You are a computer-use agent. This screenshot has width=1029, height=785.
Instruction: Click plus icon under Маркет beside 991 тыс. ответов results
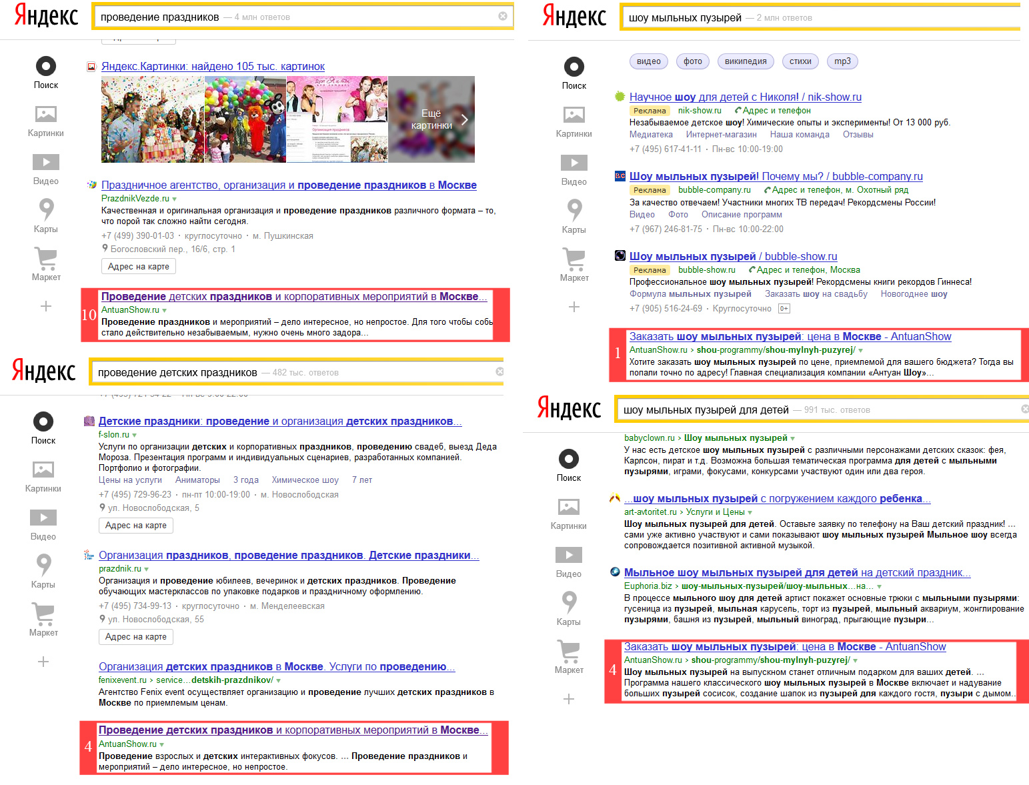pos(569,699)
